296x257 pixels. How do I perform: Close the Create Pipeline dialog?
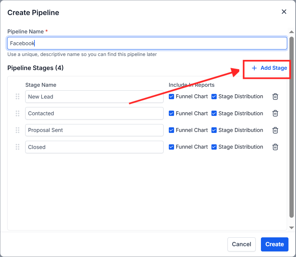click(284, 12)
